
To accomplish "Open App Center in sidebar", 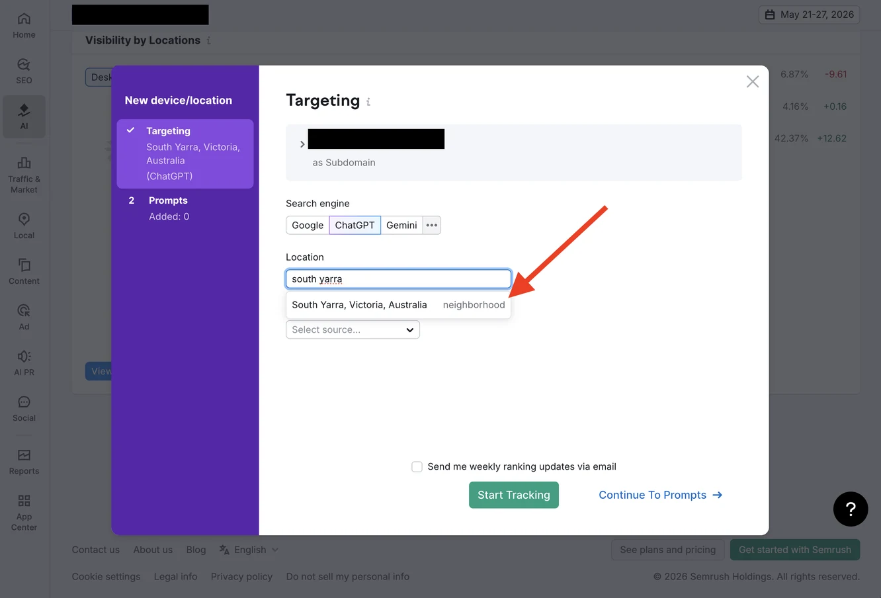I will pyautogui.click(x=24, y=513).
